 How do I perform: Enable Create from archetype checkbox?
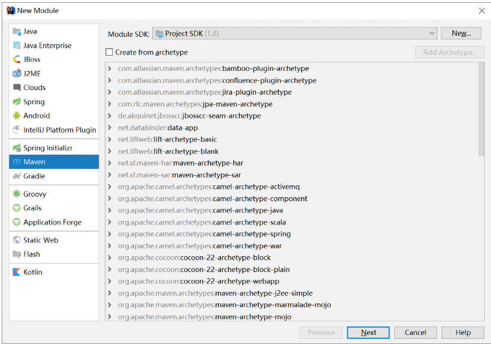pos(109,52)
